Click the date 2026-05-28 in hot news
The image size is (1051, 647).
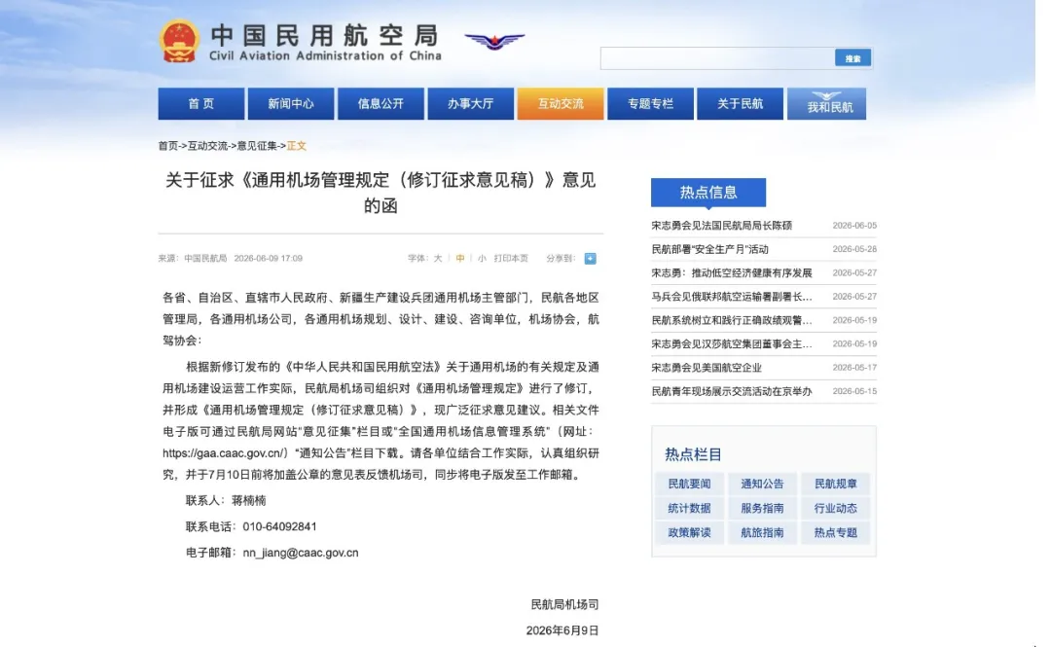coord(854,249)
